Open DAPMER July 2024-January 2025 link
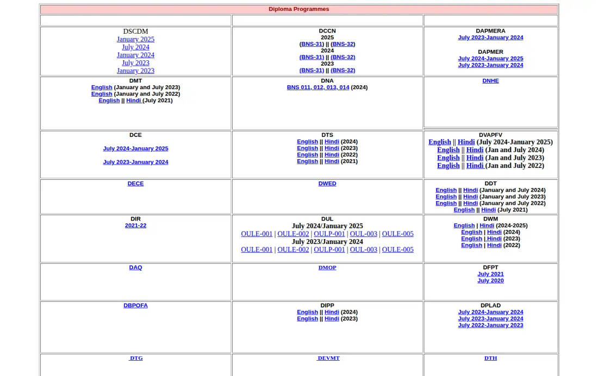Image resolution: width=598 pixels, height=376 pixels. [x=490, y=58]
